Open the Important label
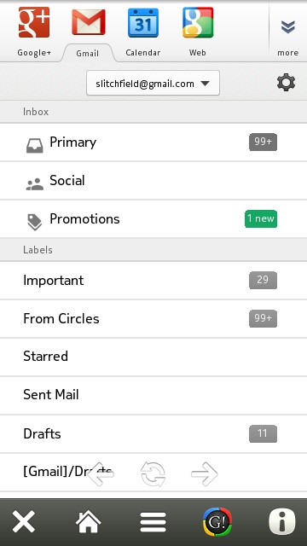 tap(153, 281)
